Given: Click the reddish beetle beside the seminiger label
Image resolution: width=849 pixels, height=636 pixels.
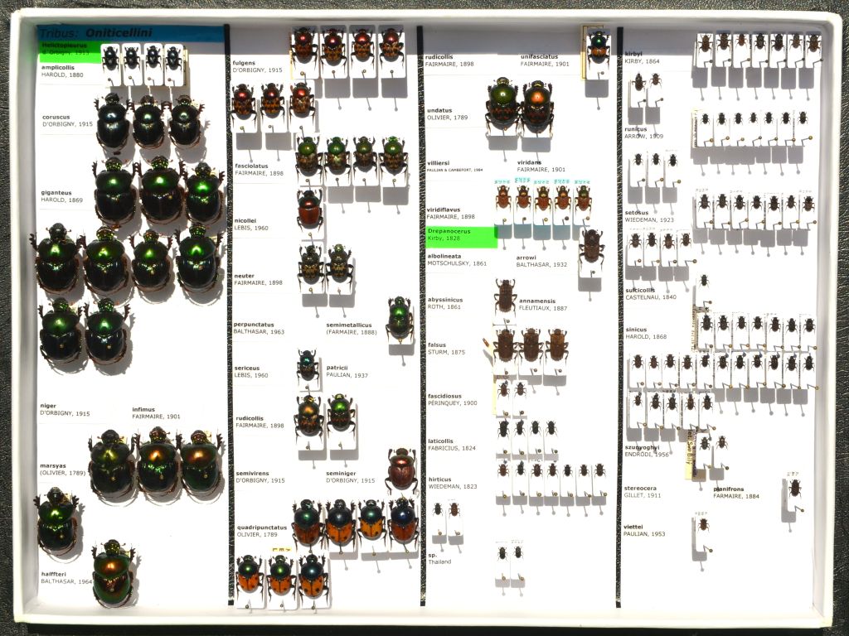Looking at the screenshot, I should 401,470.
